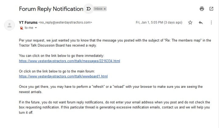Open the messages/2216334.html link
This screenshot has width=219, height=128.
[69, 61]
